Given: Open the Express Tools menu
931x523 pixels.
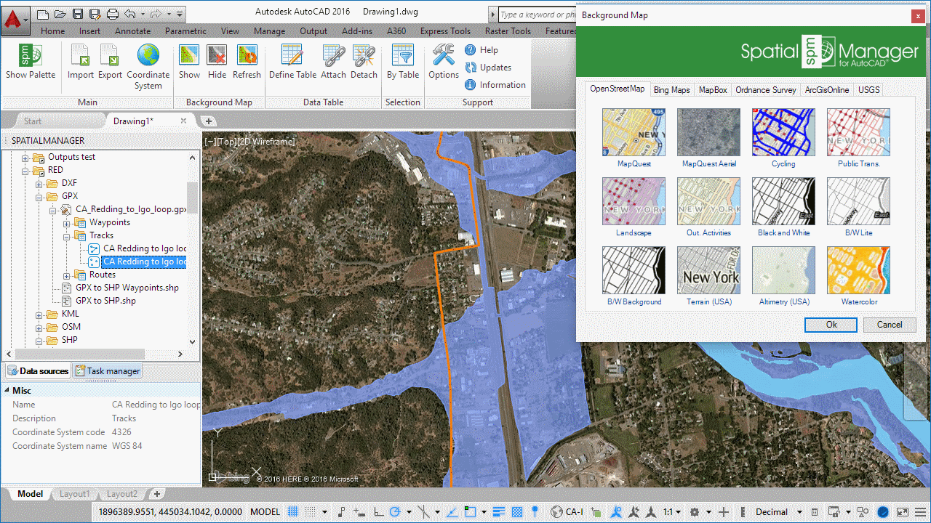Looking at the screenshot, I should [445, 31].
